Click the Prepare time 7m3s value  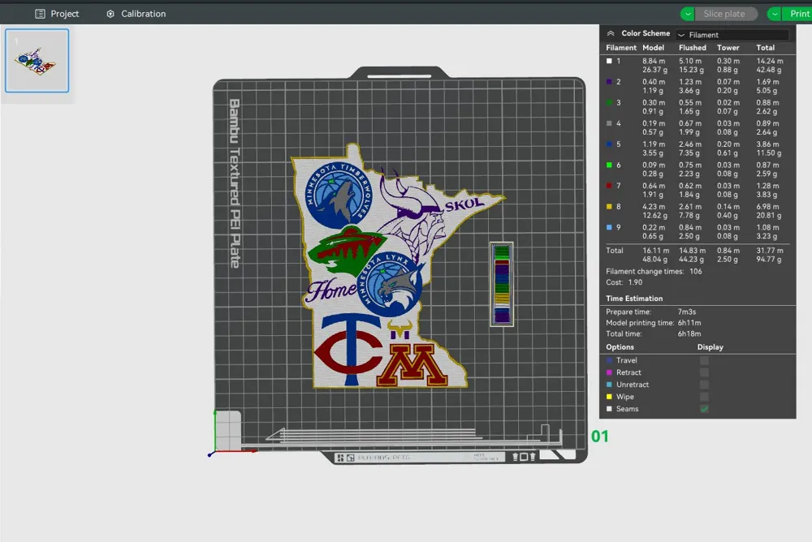(x=687, y=312)
